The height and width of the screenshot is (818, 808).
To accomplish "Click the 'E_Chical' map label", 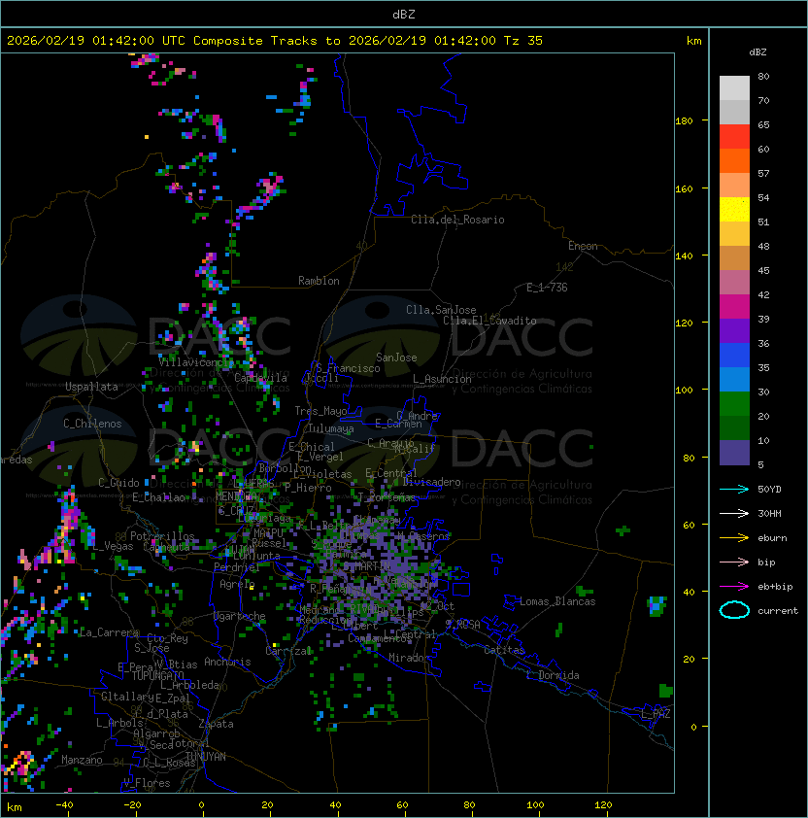I will 312,447.
